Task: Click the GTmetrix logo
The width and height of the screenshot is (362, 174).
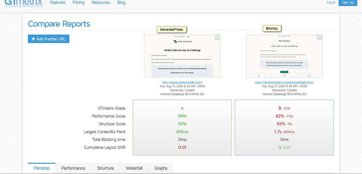Action: (x=24, y=3)
